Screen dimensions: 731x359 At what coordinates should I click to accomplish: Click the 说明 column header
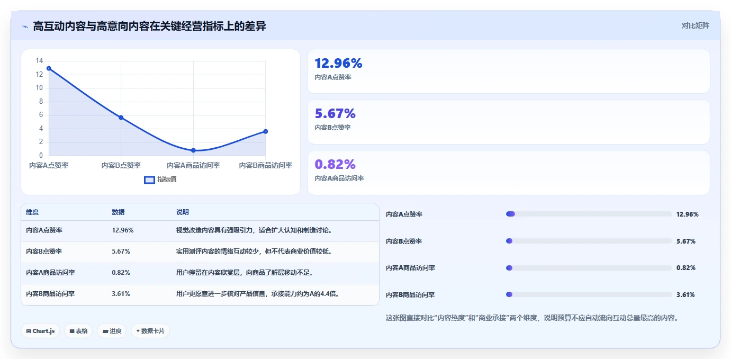click(183, 212)
